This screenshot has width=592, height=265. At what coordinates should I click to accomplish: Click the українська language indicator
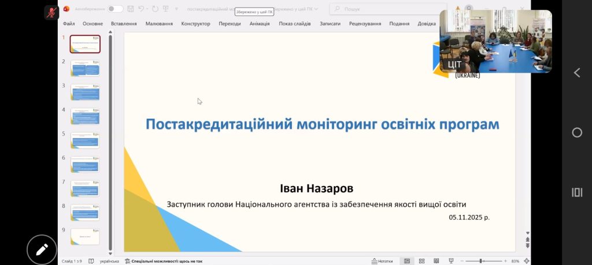(109, 261)
